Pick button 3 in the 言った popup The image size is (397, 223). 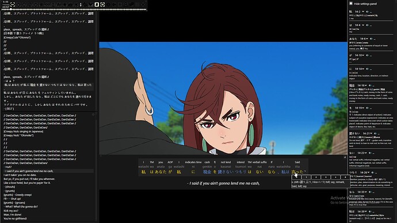tap(326, 177)
